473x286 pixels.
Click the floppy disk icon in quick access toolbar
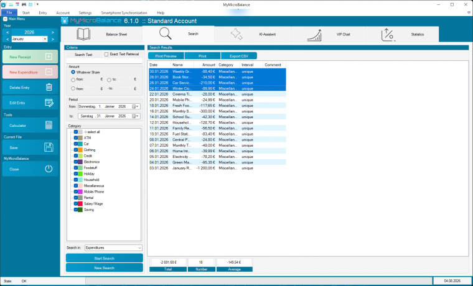(30, 4)
